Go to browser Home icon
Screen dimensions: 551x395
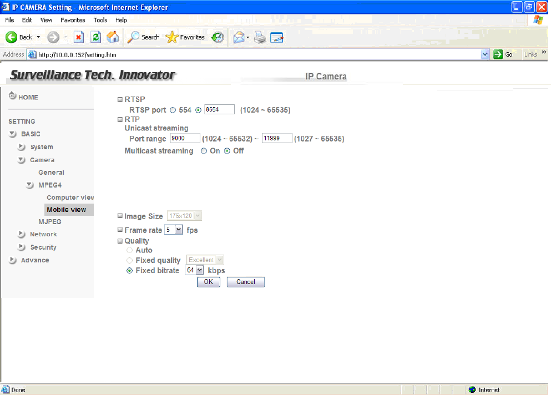click(113, 37)
